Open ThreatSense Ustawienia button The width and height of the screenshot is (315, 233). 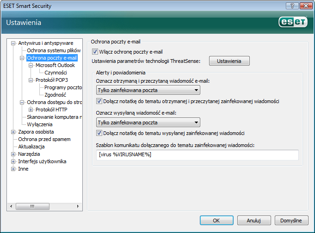[x=229, y=61]
